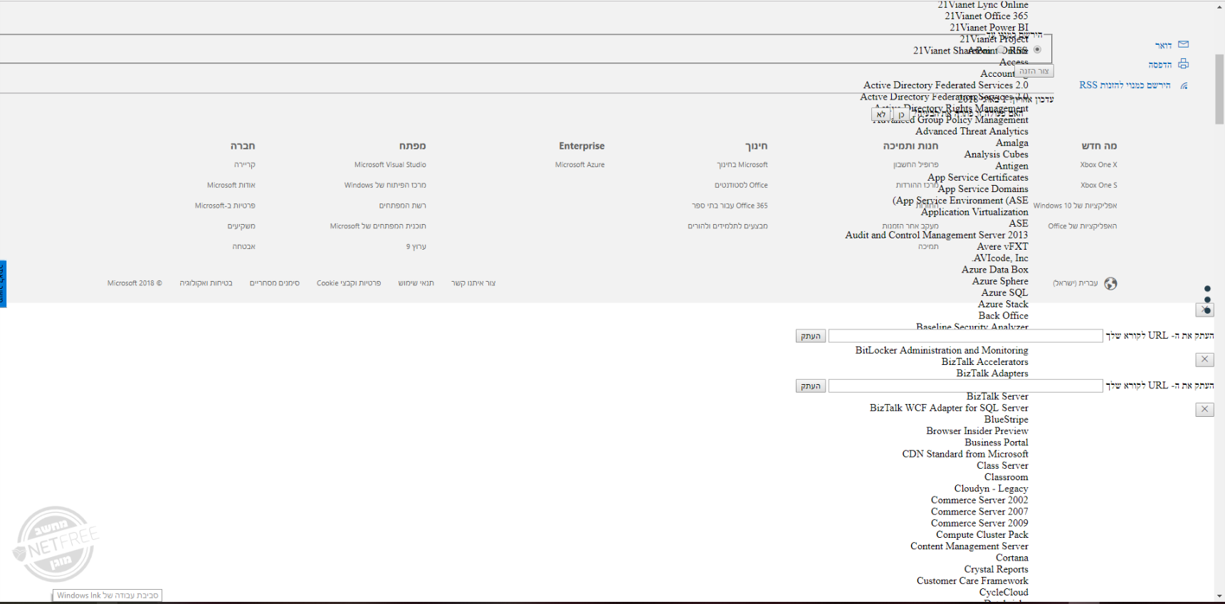Click the printer icon beside הדפסה
This screenshot has height=604, width=1225.
pos(1183,64)
